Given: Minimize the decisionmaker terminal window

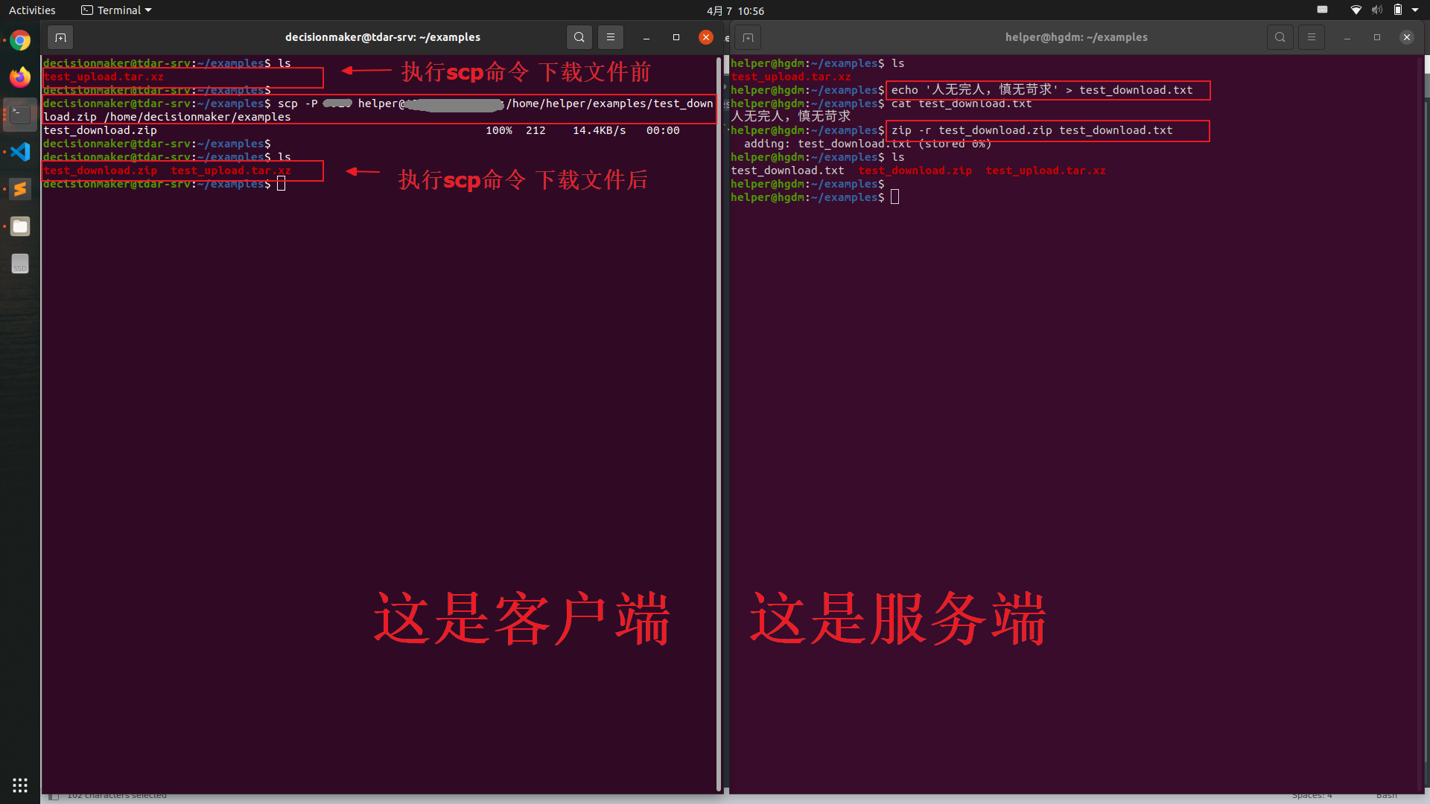Looking at the screenshot, I should pyautogui.click(x=646, y=37).
